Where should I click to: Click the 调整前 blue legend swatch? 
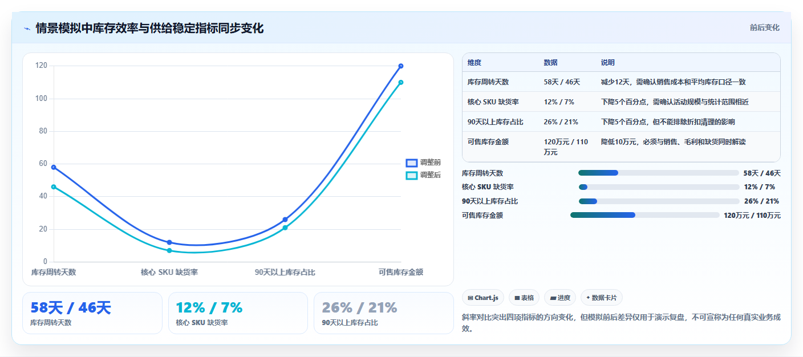point(412,163)
